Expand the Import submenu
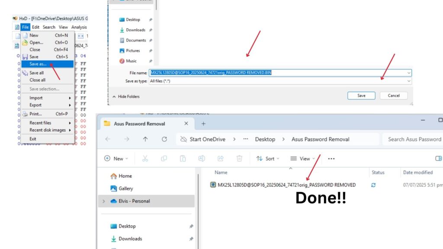This screenshot has width=443, height=249. tap(48, 98)
